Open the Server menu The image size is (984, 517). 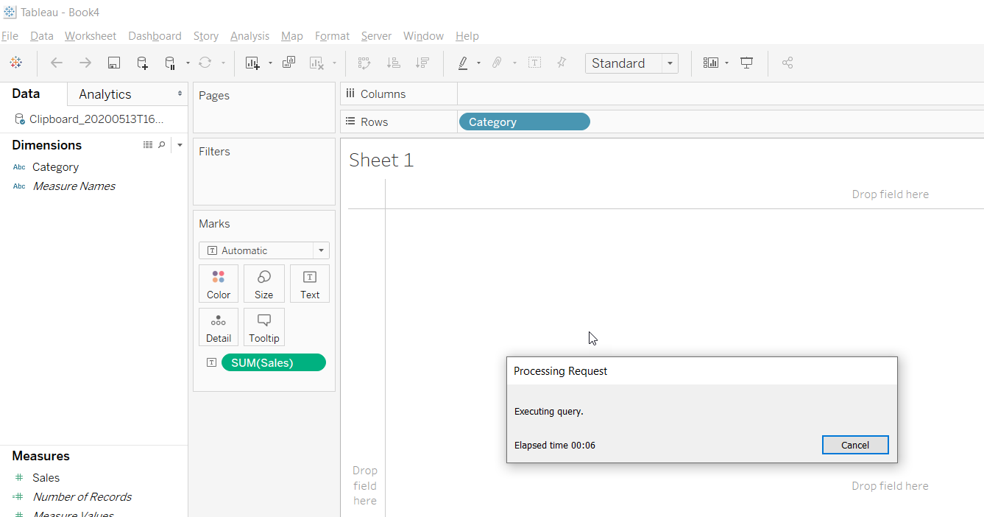[376, 36]
